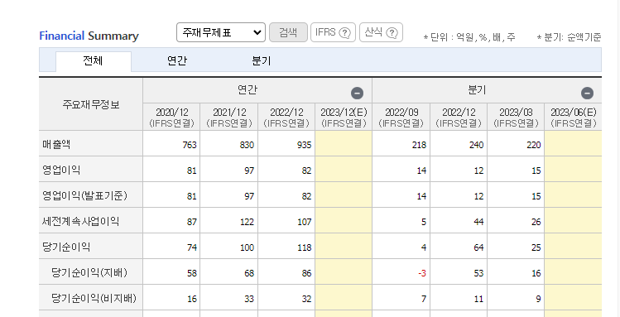This screenshot has height=317, width=620.
Task: Collapse the 연간 columns minus icon
Action: point(357,94)
